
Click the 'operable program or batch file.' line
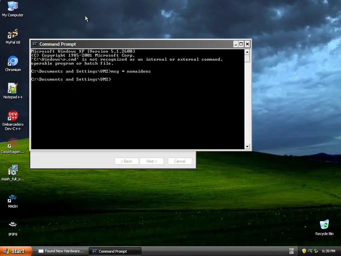coord(72,63)
